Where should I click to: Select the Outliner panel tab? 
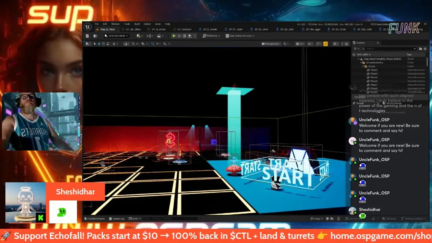[x=360, y=43]
